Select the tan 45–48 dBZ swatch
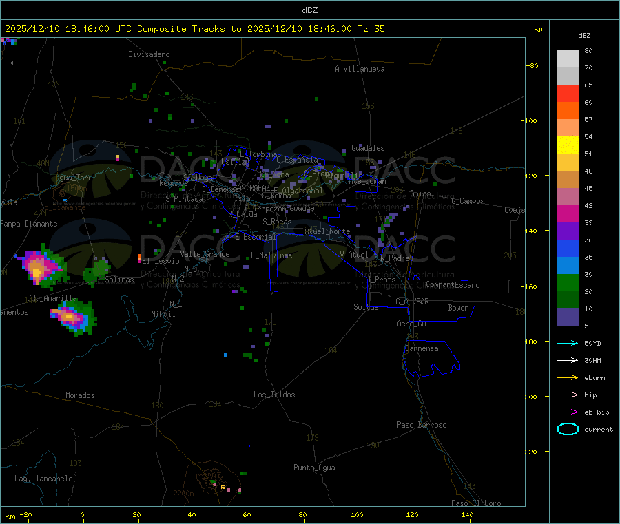Image resolution: width=620 pixels, height=524 pixels. click(568, 180)
